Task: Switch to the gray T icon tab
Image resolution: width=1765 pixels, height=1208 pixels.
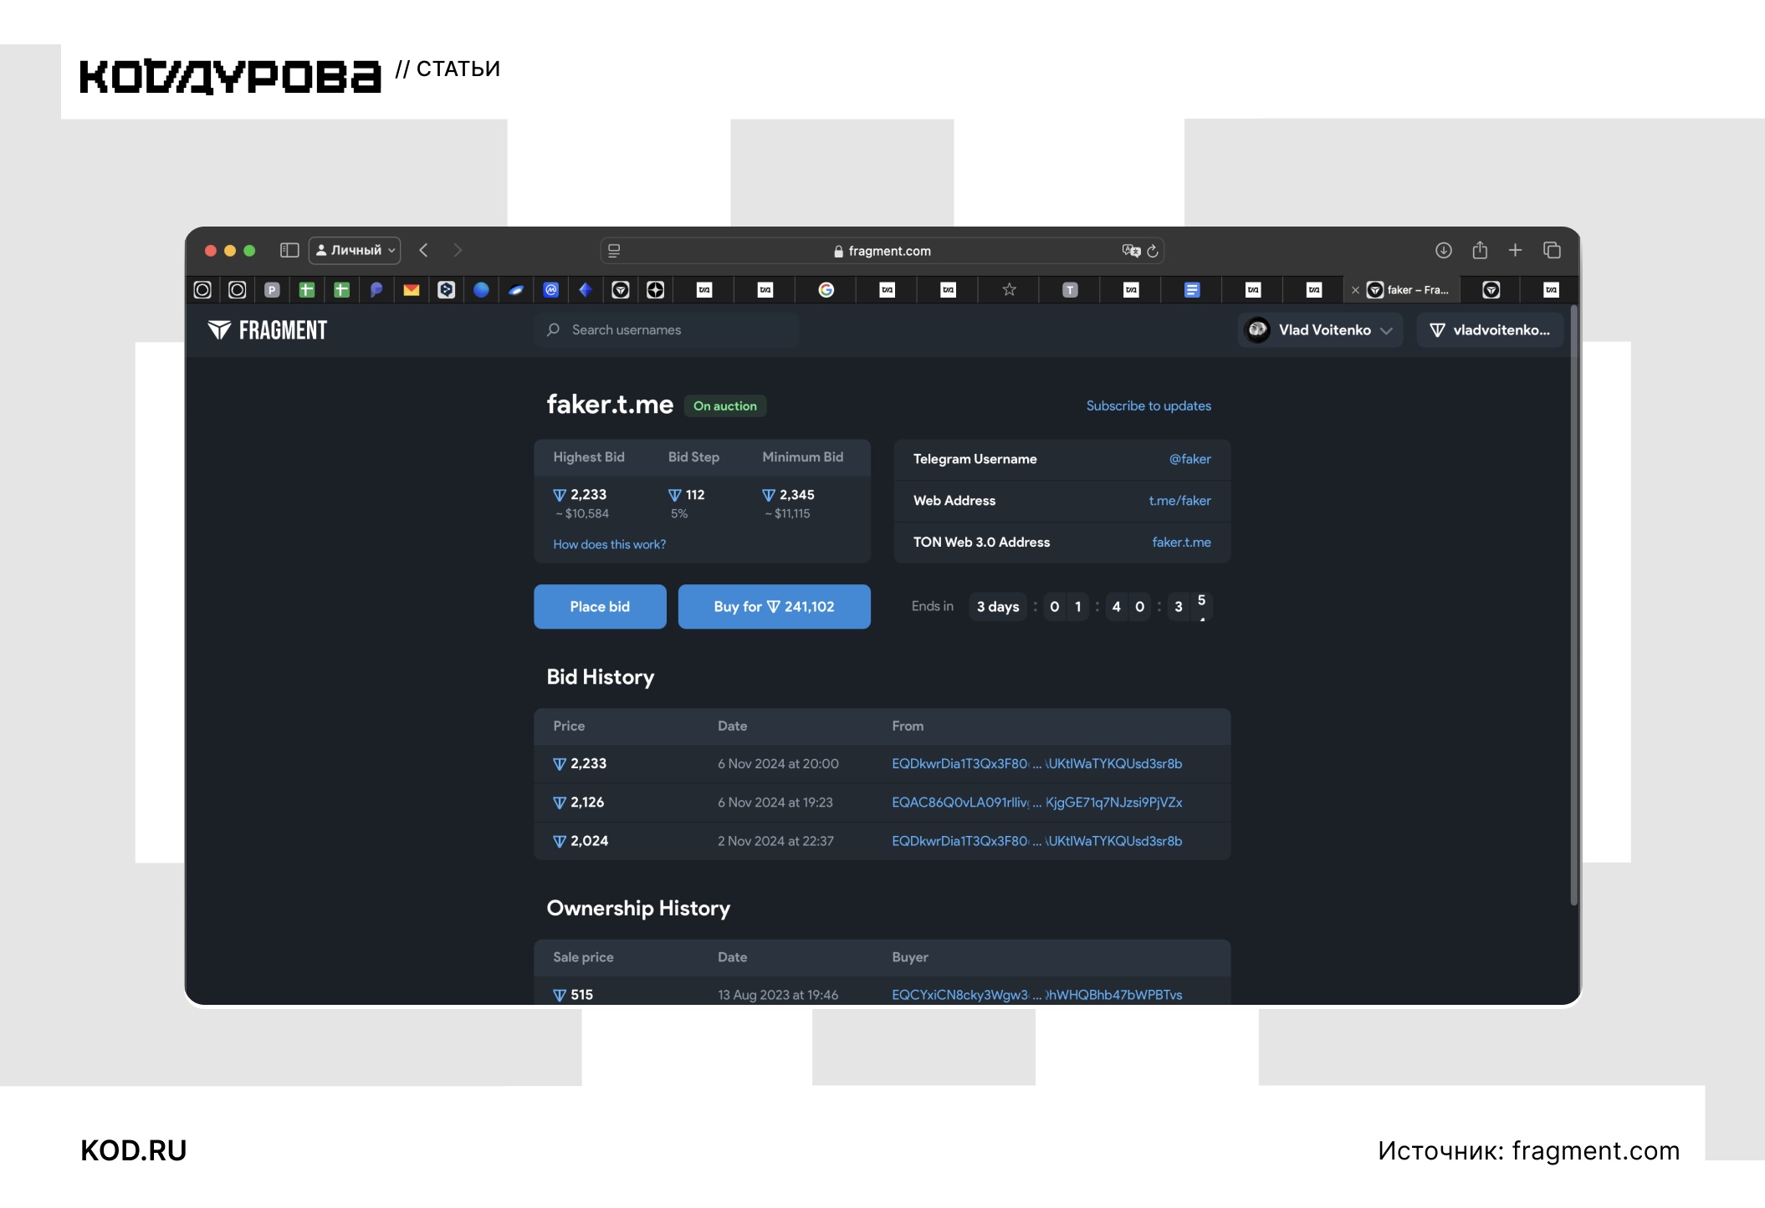Action: (x=1070, y=290)
